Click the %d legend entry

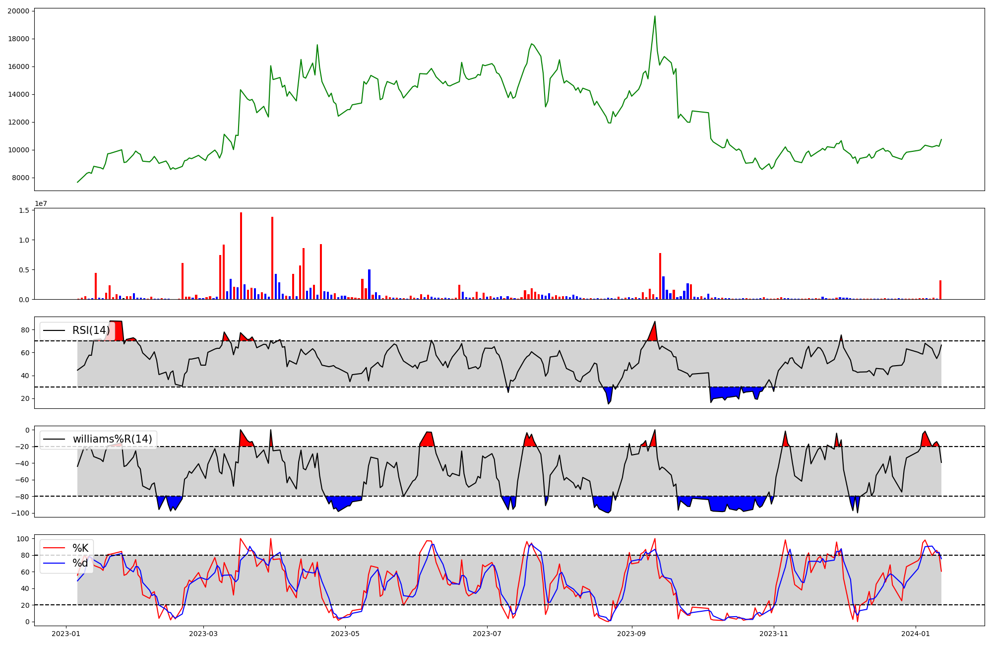(80, 563)
